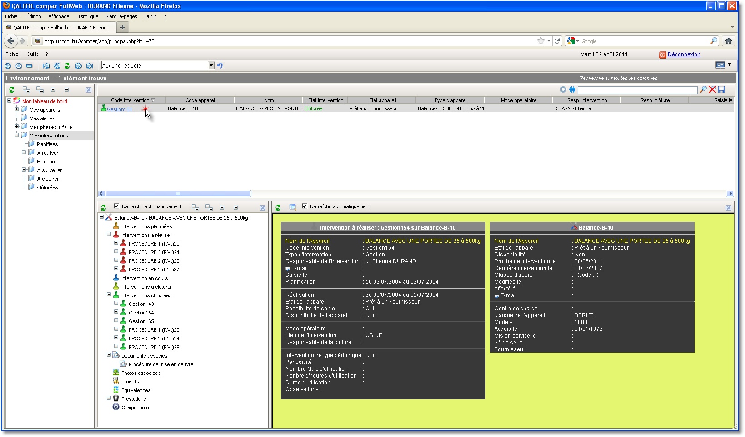Refresh the Balance-B-10 tree panel
745x437 pixels.
[x=103, y=207]
